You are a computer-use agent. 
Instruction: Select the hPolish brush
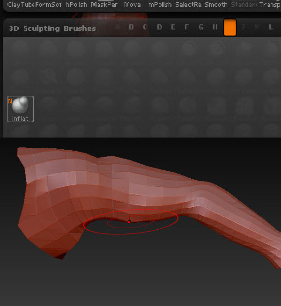(77, 5)
